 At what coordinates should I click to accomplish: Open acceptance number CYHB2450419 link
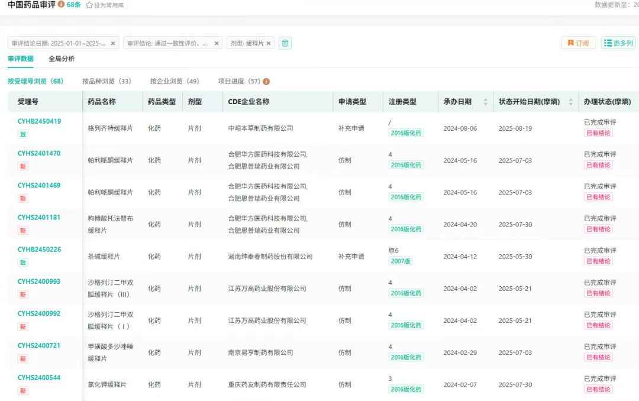pos(39,121)
